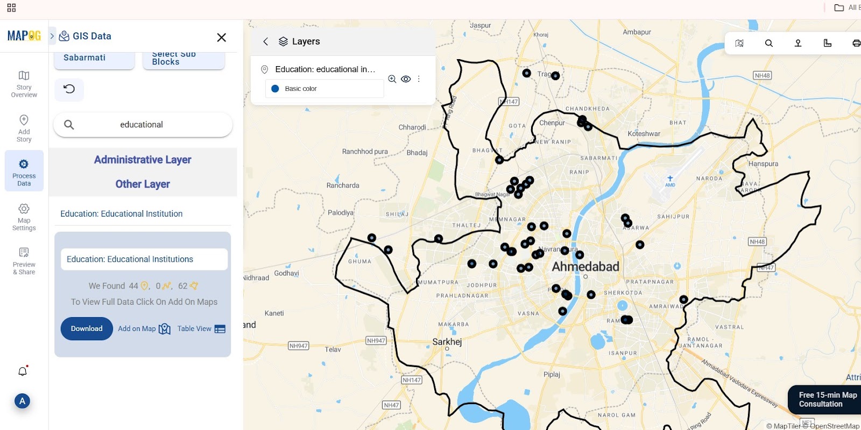
Task: Open Free 15-min Map Consultation
Action: (x=825, y=399)
